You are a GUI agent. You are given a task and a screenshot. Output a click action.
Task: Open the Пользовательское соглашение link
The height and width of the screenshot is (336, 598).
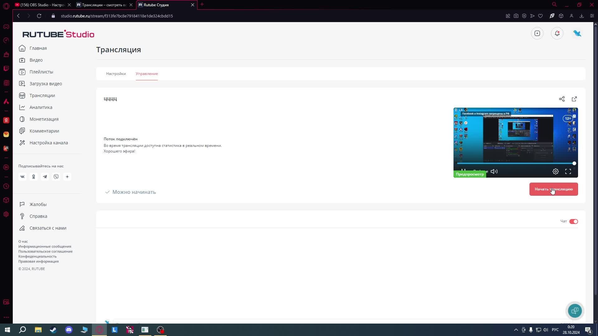coord(45,251)
